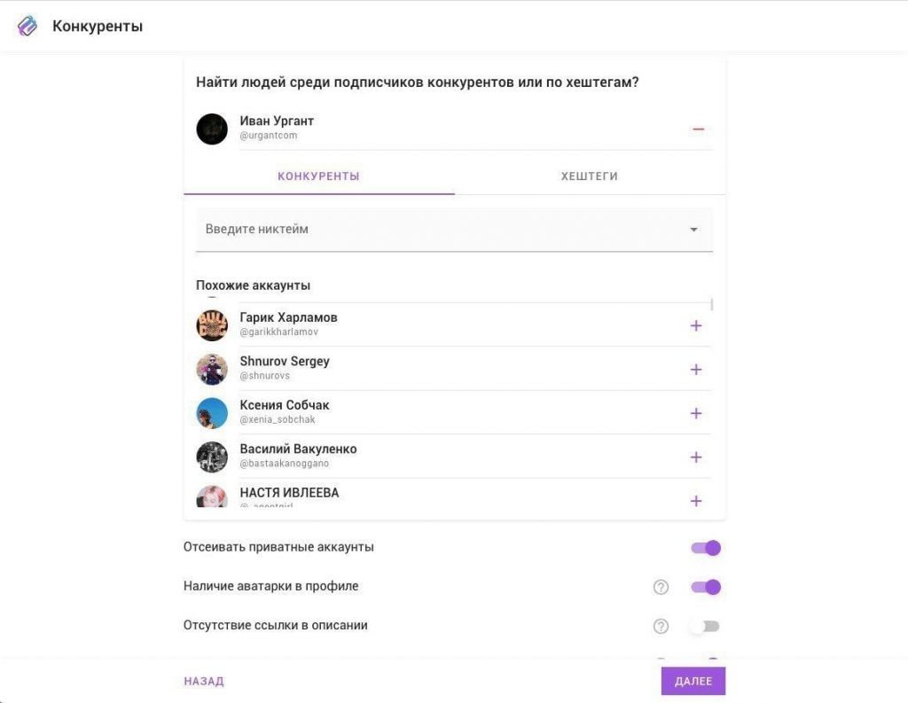Remove Иван Ургант with the minus icon
The width and height of the screenshot is (908, 703).
[x=698, y=129]
